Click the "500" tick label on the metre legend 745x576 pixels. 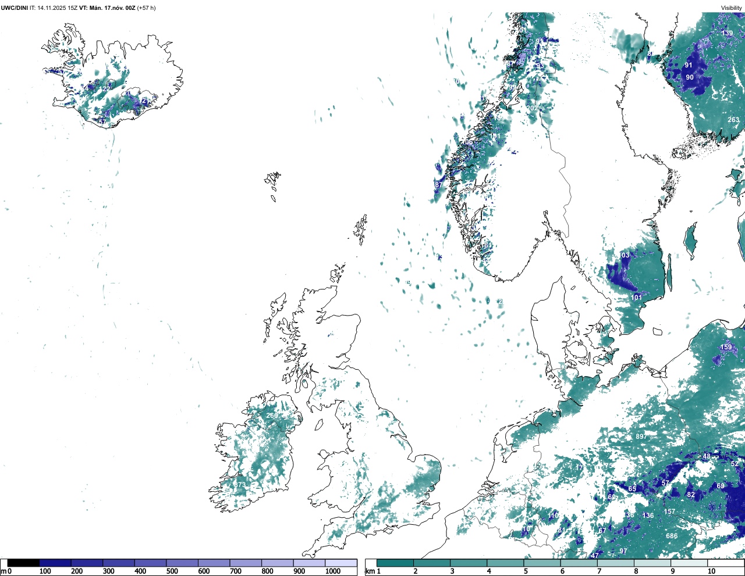pos(172,571)
